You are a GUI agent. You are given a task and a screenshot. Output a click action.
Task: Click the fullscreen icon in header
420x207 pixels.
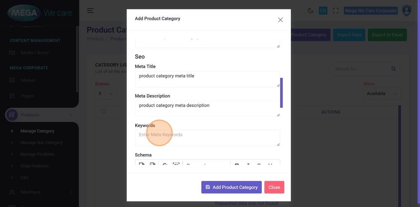[336, 11]
